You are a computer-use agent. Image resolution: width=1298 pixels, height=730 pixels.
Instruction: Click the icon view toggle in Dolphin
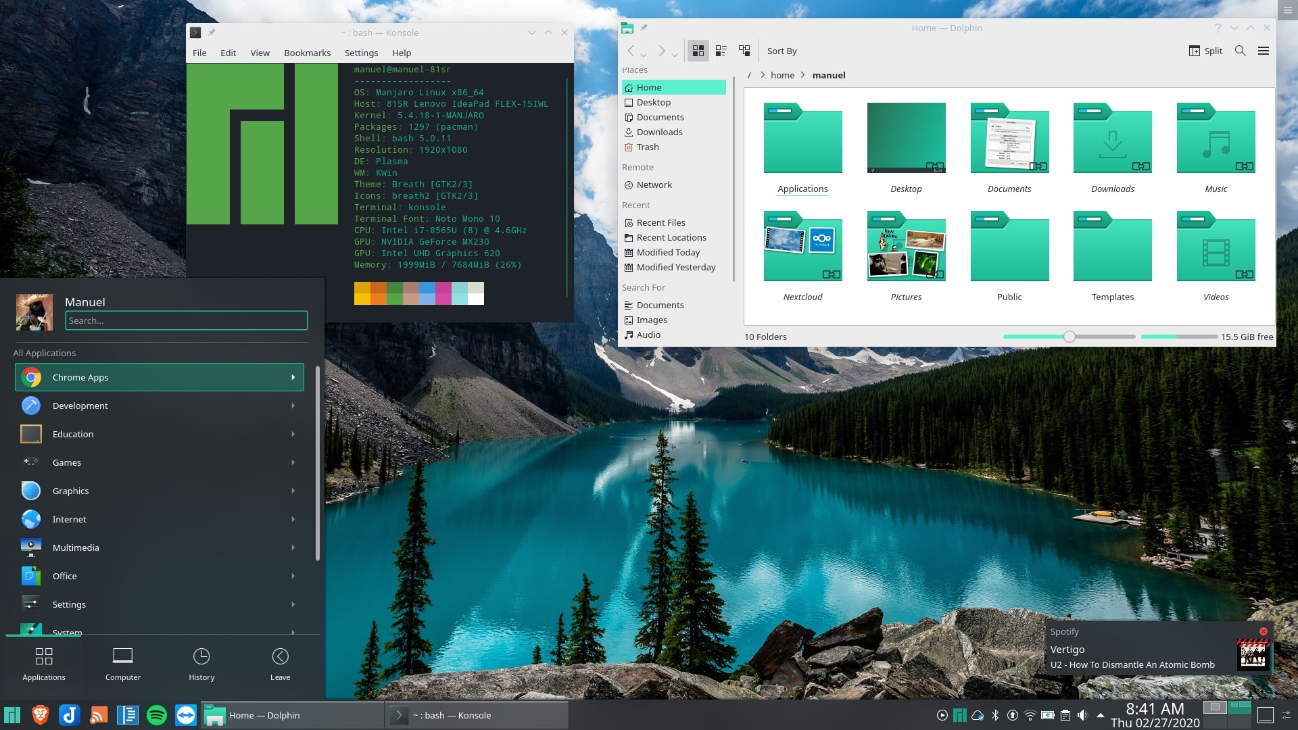[698, 51]
